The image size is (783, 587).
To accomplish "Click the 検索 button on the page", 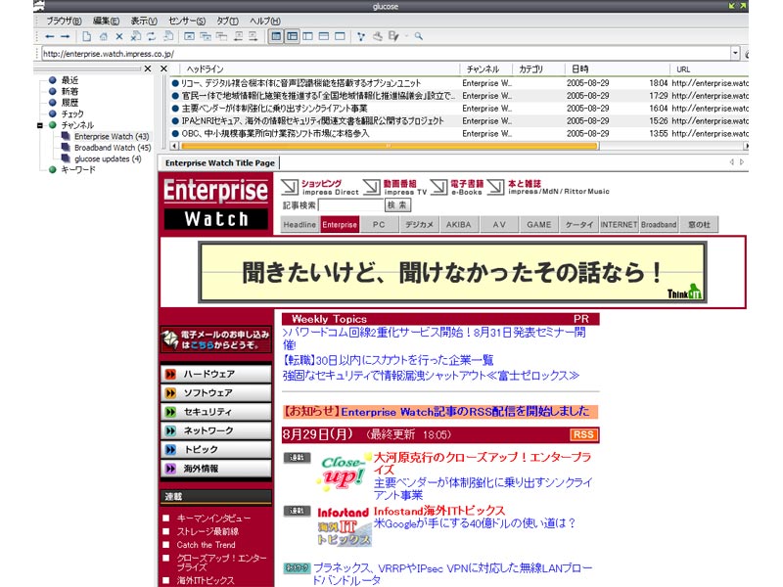I will click(x=397, y=205).
